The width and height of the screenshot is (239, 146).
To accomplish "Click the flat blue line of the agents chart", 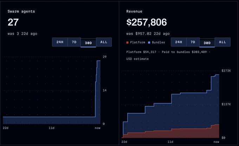I will tap(49, 117).
